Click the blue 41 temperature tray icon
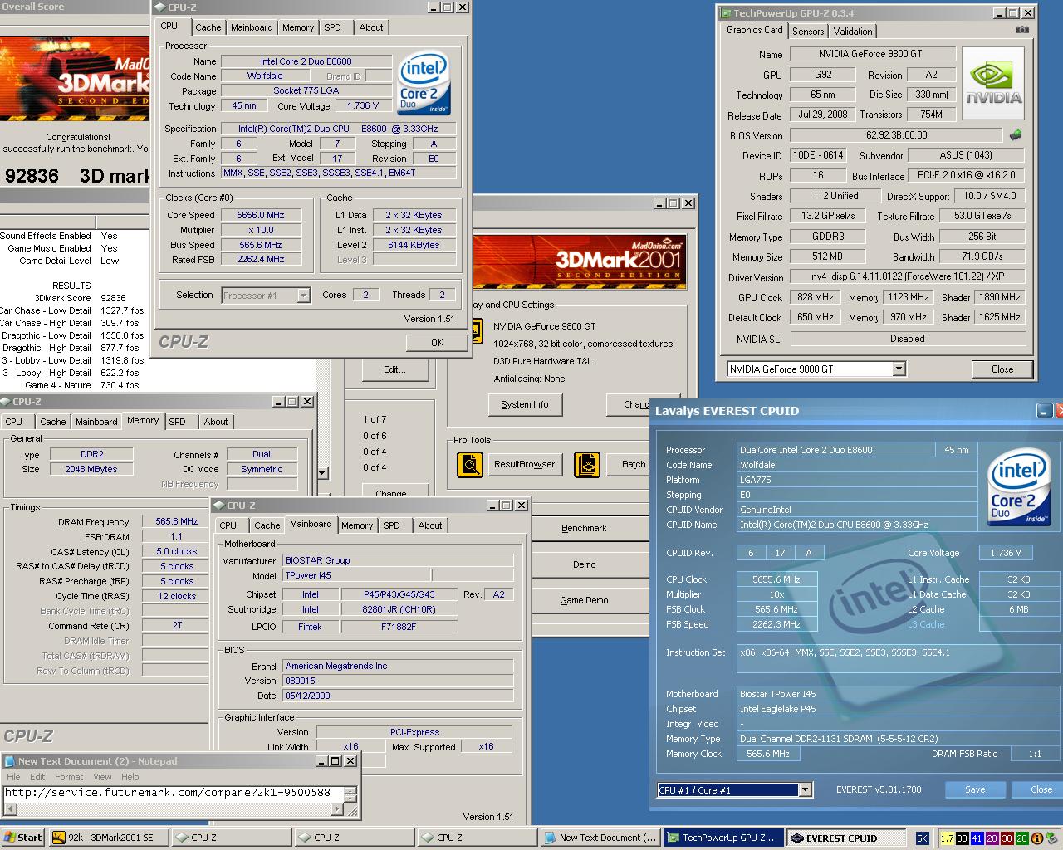 [x=977, y=838]
